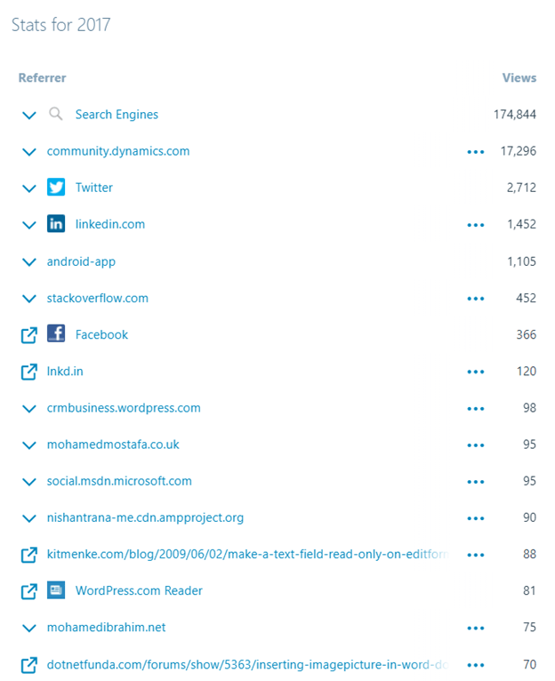Open more options for linkedin.com
Screen dimensions: 555x681
click(x=475, y=225)
